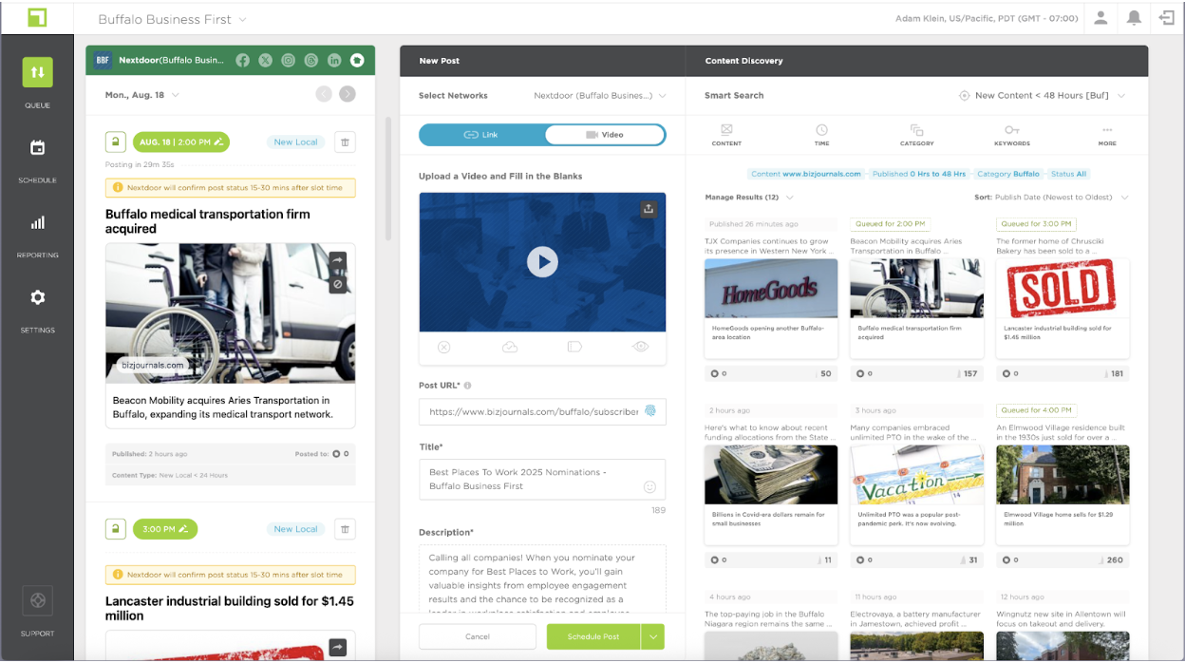Click the cloud icon under the video
This screenshot has height=663, width=1185.
tap(510, 348)
